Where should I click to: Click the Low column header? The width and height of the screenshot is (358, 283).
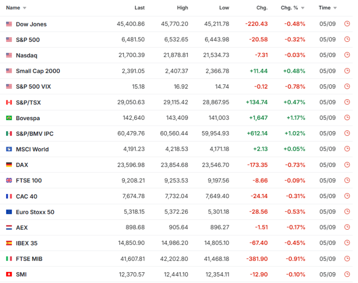224,8
